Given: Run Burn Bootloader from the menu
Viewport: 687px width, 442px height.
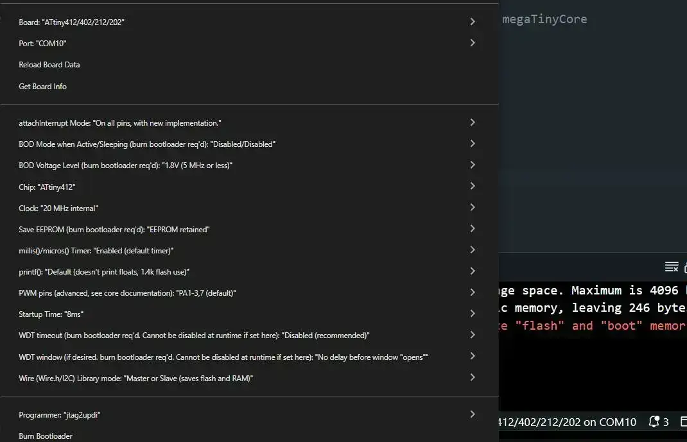Looking at the screenshot, I should click(x=46, y=436).
